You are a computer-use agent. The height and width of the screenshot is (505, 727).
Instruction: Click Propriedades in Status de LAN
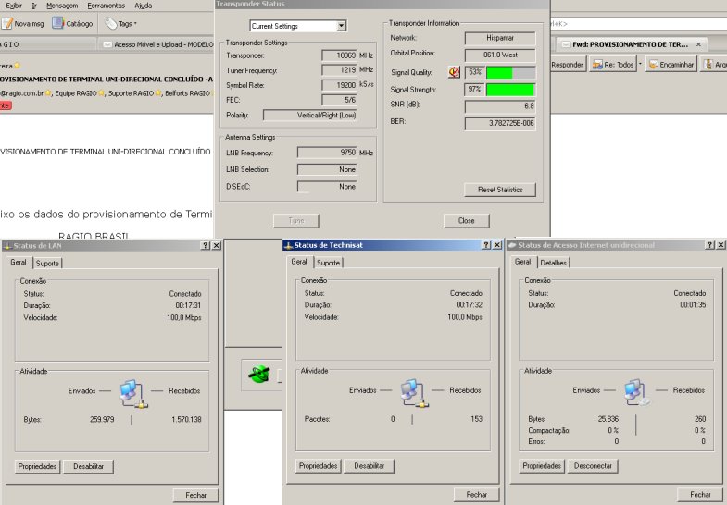(38, 466)
